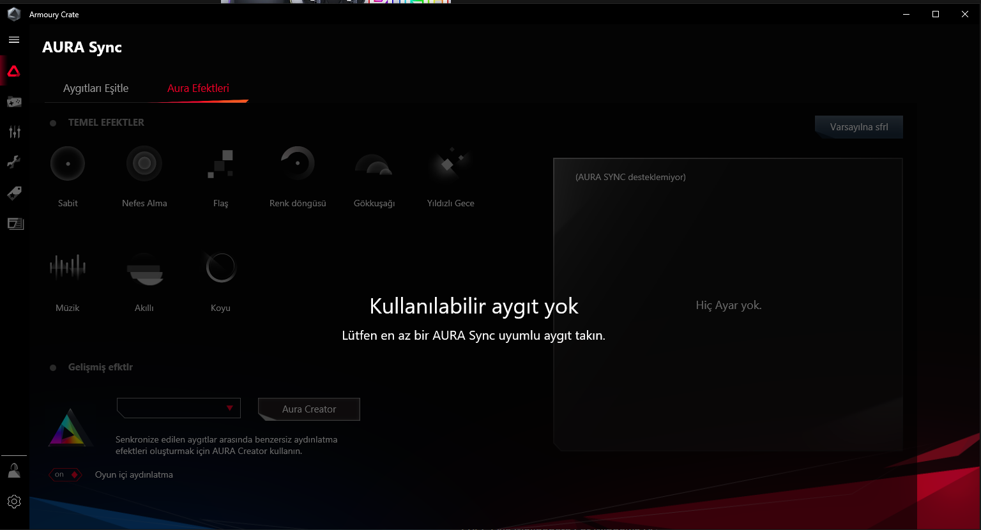Choose the Müzik music effect
The image size is (981, 530).
(68, 267)
